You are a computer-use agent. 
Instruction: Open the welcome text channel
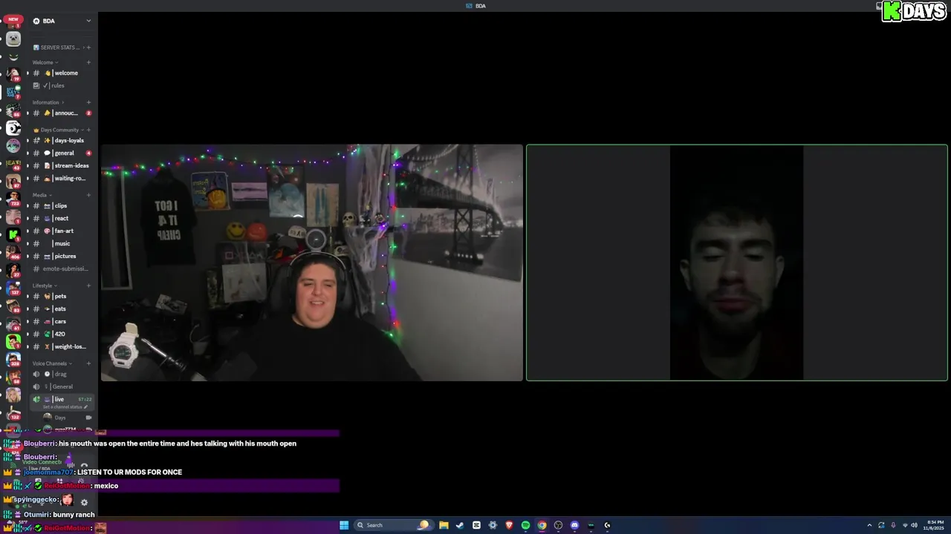click(61, 73)
